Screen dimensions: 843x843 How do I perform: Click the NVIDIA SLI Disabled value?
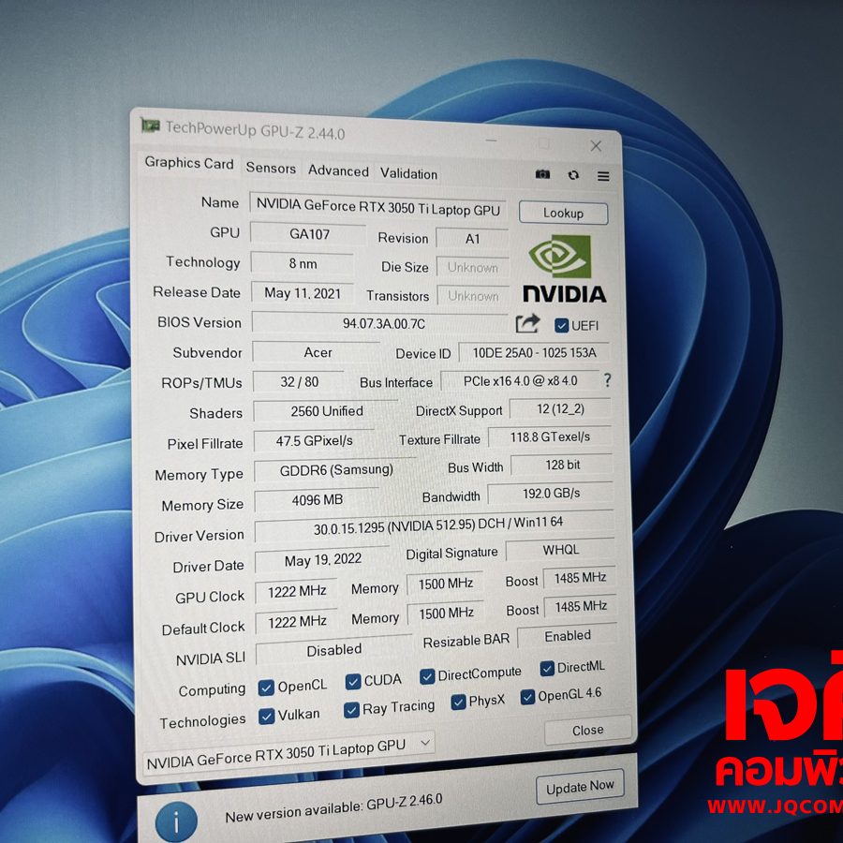point(333,651)
